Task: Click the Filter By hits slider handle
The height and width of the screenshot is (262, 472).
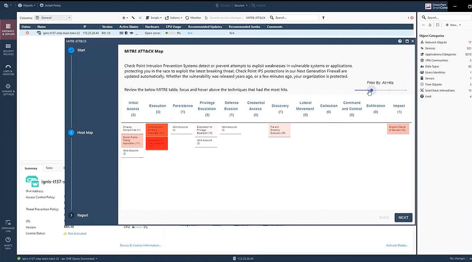Action: point(371,90)
